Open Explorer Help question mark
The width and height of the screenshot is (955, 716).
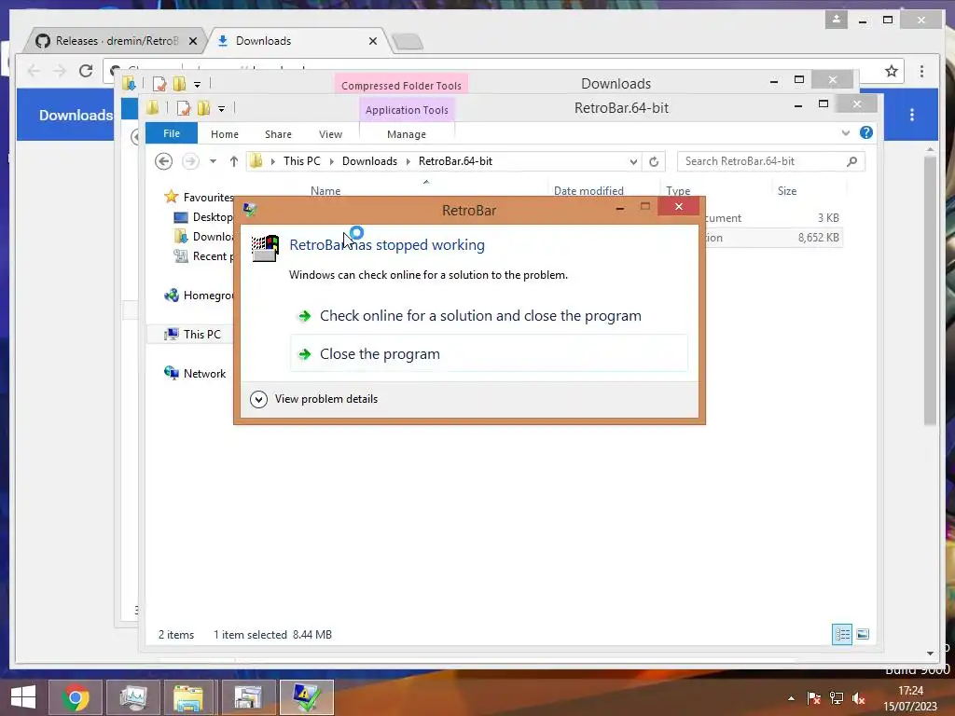click(865, 132)
